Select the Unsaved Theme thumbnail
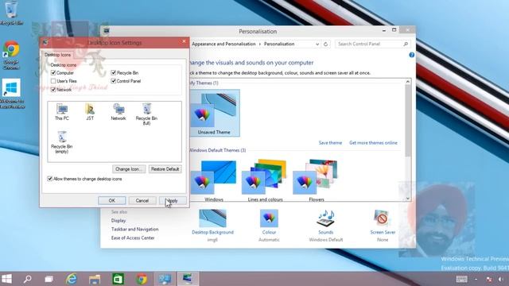The height and width of the screenshot is (286, 509). point(214,113)
